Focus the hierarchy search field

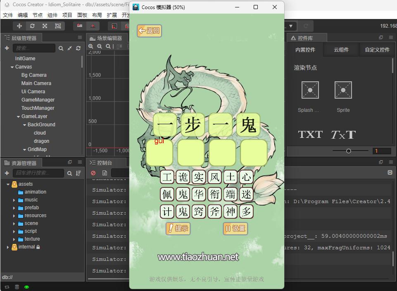[x=34, y=48]
